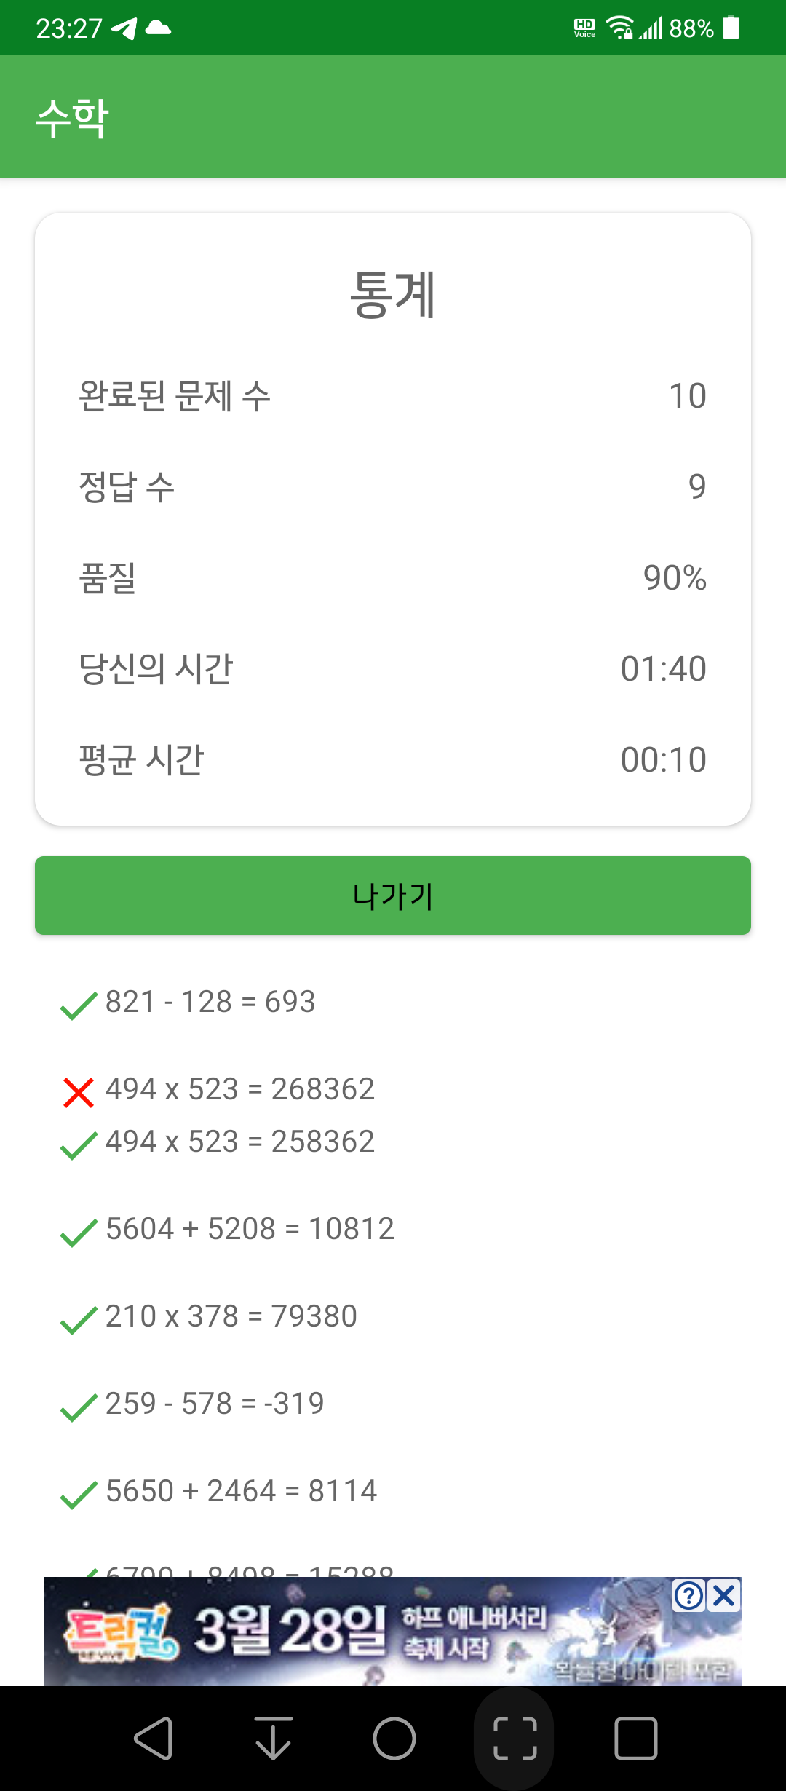
Task: Open ad info question mark icon
Action: point(688,1595)
